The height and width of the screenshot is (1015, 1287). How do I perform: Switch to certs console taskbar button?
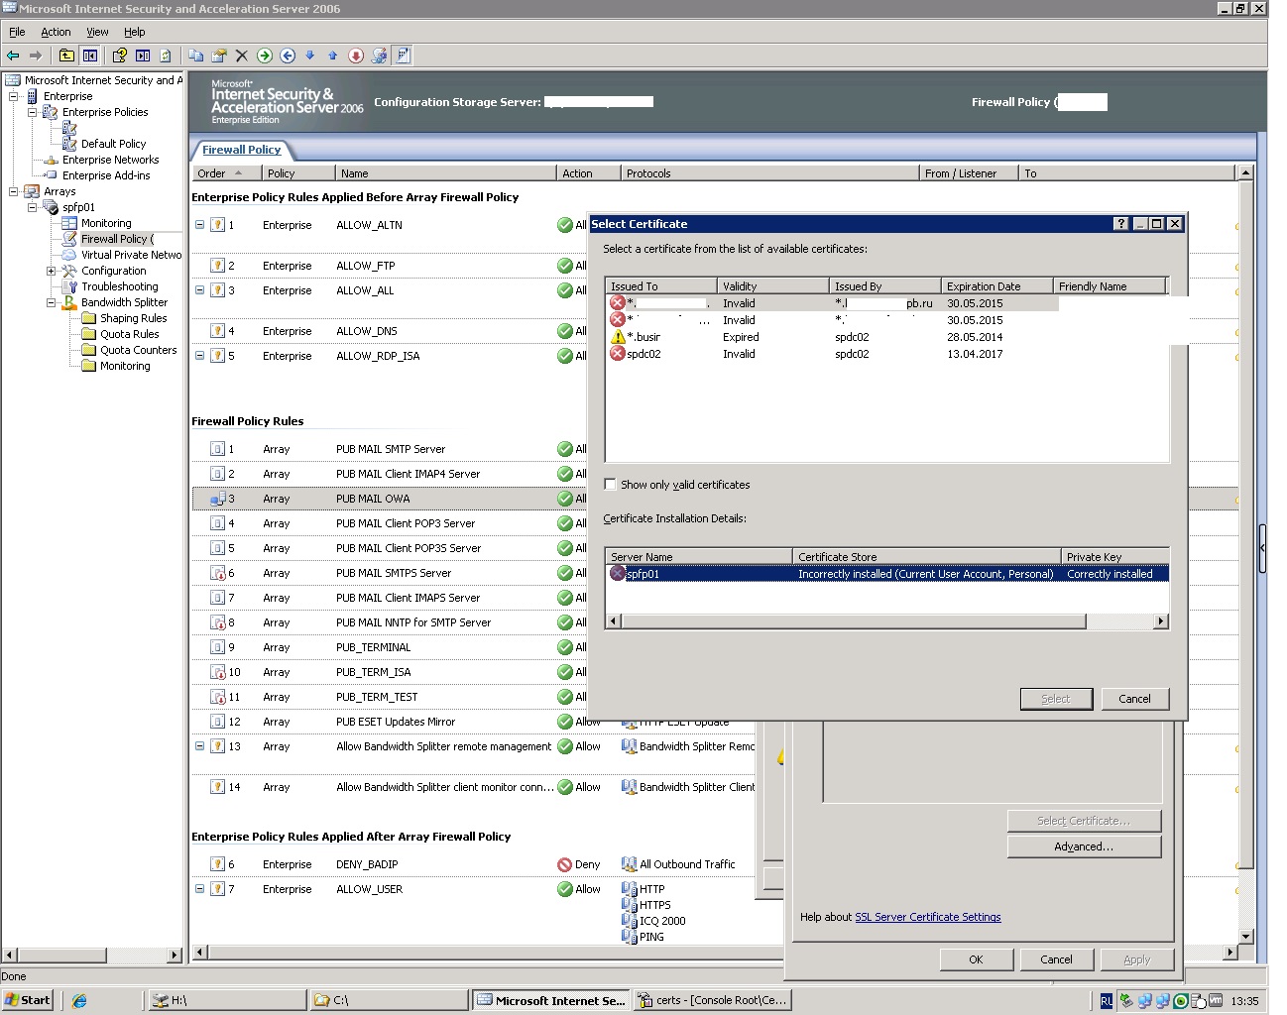click(712, 1000)
